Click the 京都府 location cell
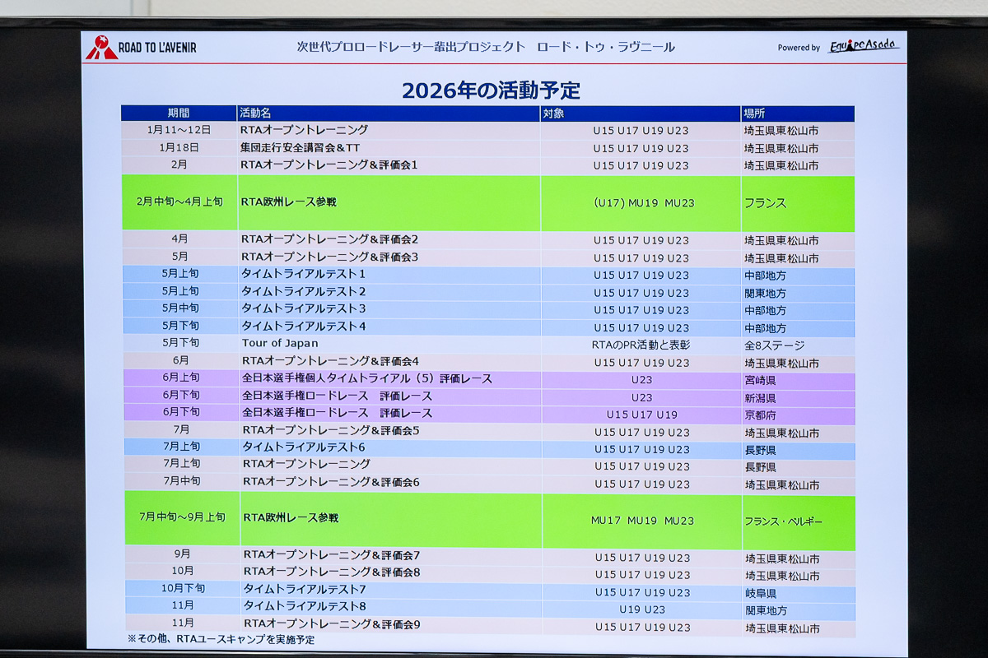Screen dimensions: 988x658 tap(760, 415)
